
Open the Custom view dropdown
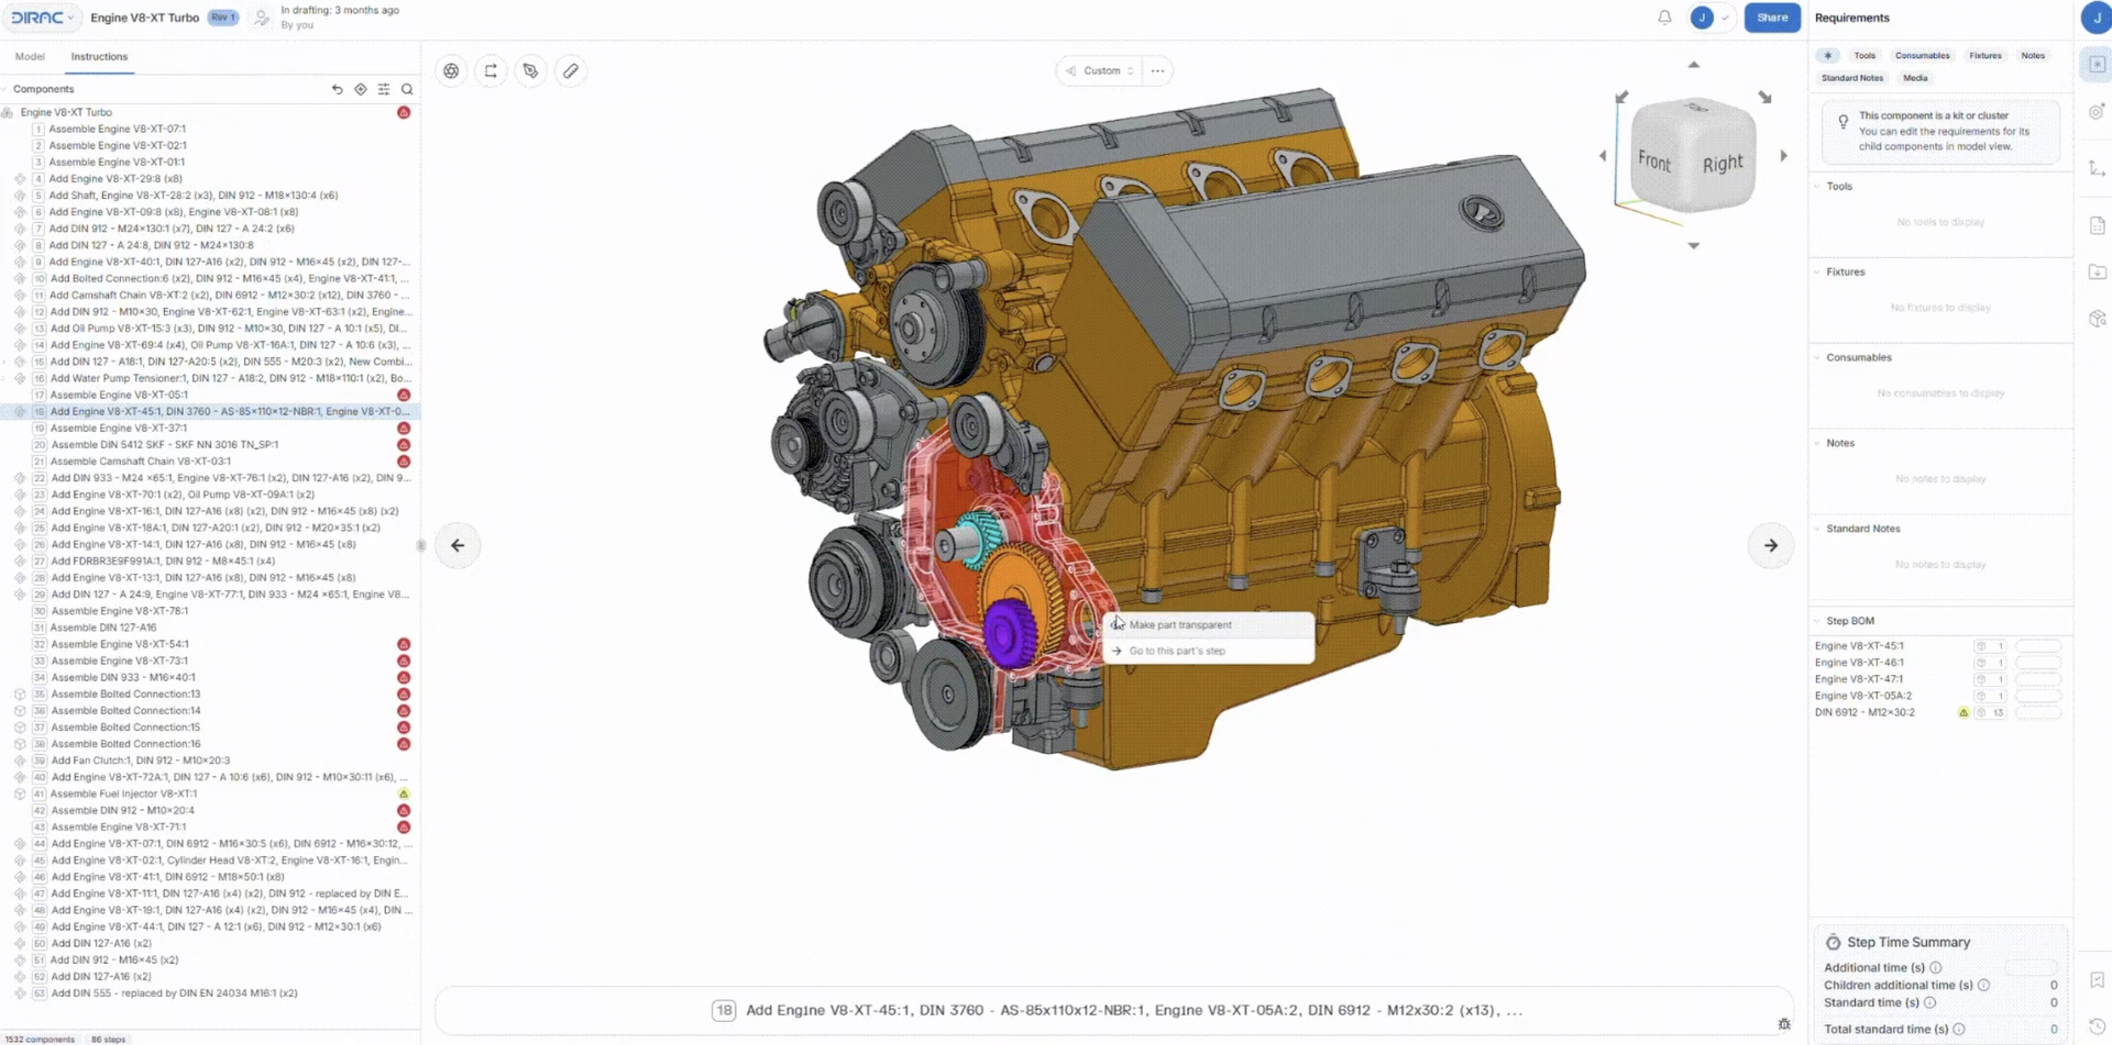pyautogui.click(x=1100, y=71)
